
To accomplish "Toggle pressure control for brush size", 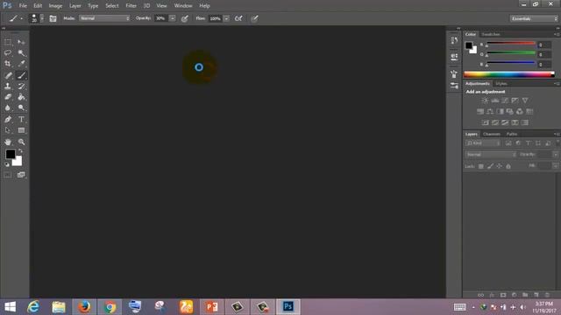I will (x=254, y=18).
